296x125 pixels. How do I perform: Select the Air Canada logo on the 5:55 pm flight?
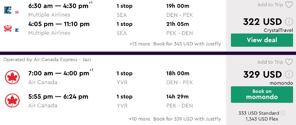click(x=12, y=101)
